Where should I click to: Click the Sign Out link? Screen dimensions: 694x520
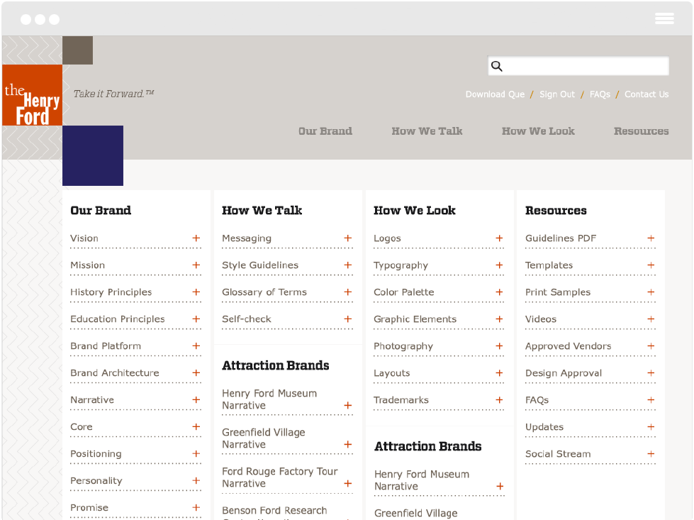coord(557,94)
